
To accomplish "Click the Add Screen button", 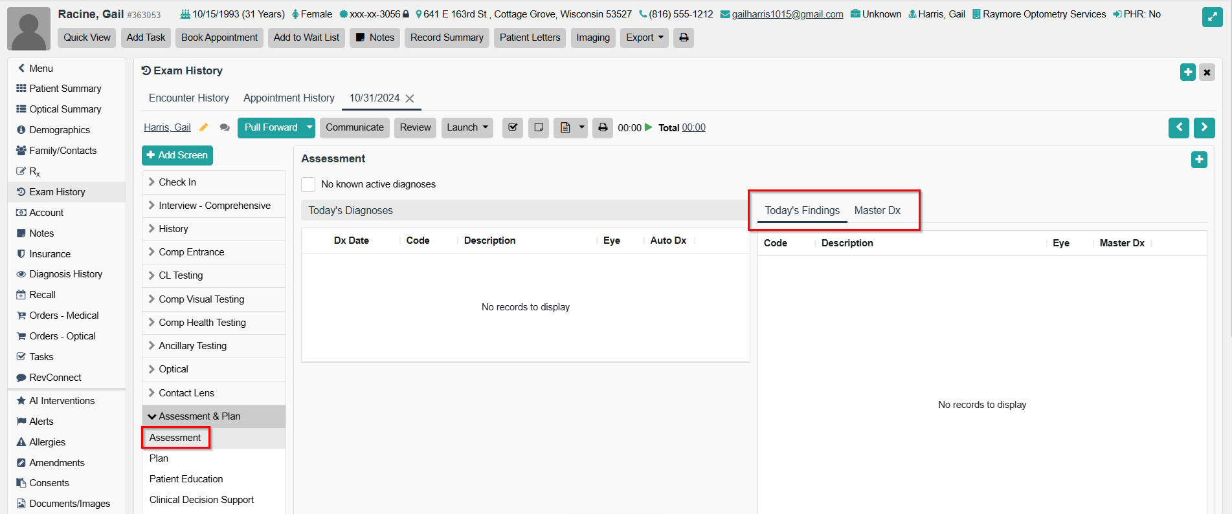I will (177, 155).
